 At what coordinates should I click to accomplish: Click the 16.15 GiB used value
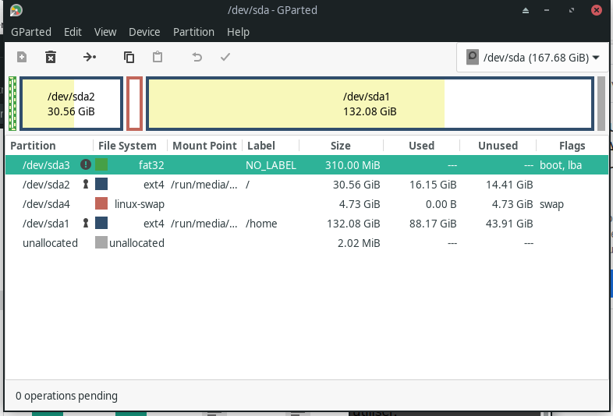(x=433, y=185)
